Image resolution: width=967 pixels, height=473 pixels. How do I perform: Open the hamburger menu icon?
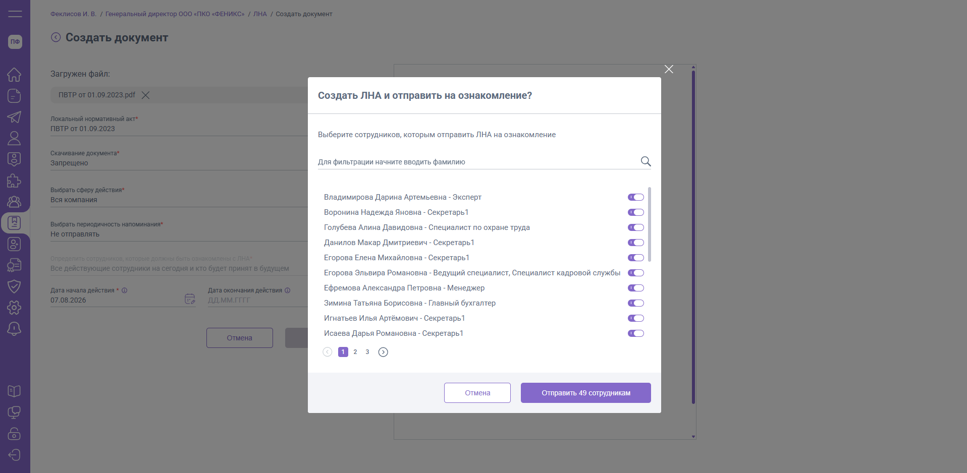point(15,14)
